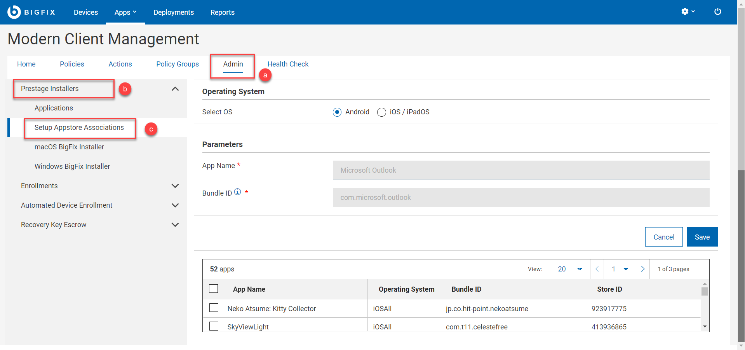Go to the previous page arrow
The height and width of the screenshot is (350, 745).
[597, 269]
